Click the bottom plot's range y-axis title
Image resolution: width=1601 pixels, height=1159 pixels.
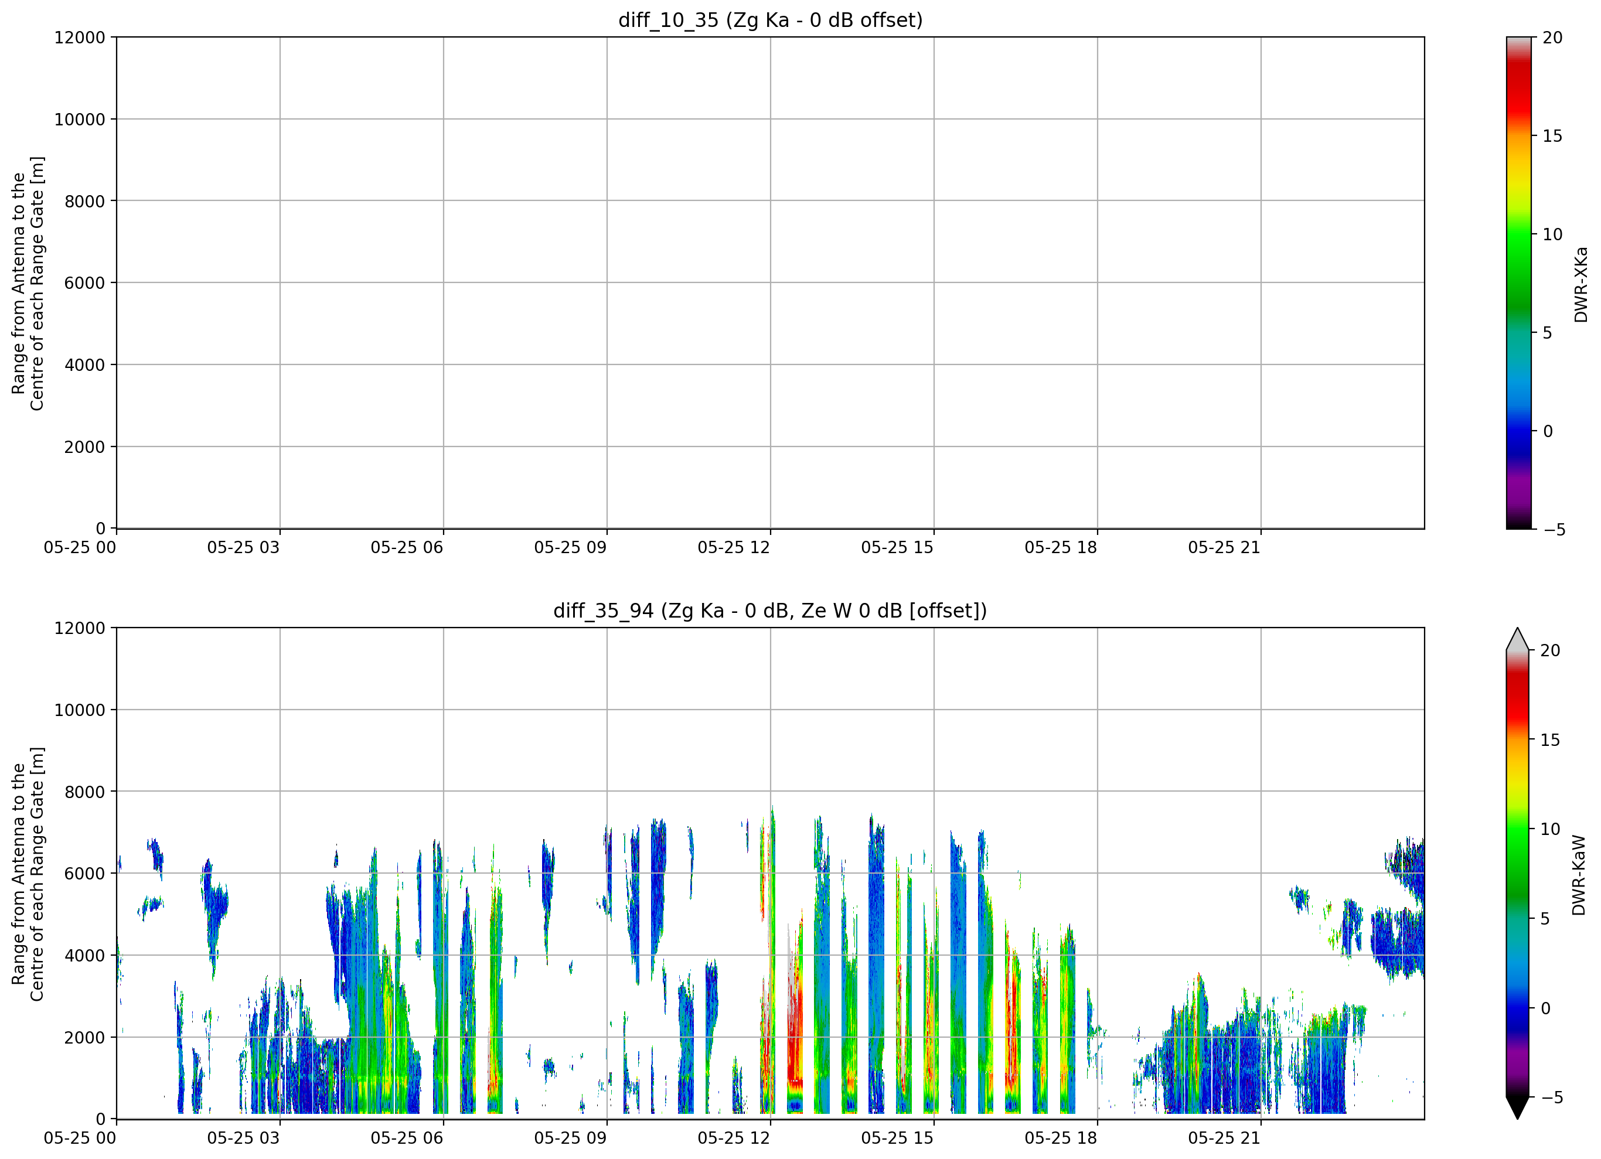[x=28, y=874]
